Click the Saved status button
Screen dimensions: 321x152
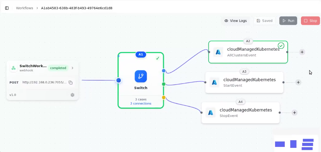(264, 21)
